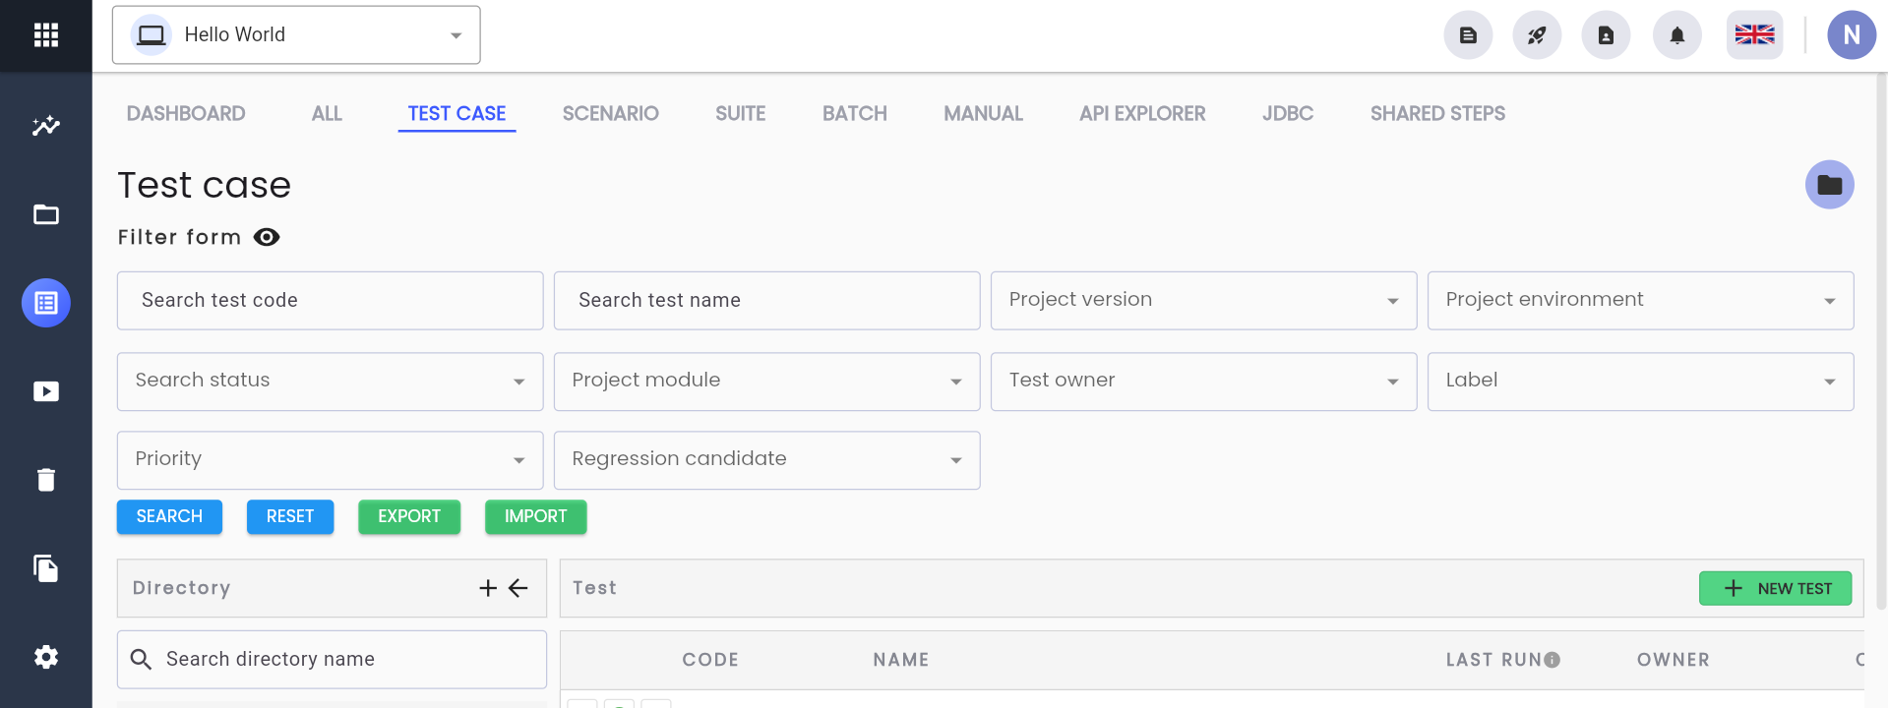Open Label dropdown
The image size is (1888, 708).
tap(1640, 382)
